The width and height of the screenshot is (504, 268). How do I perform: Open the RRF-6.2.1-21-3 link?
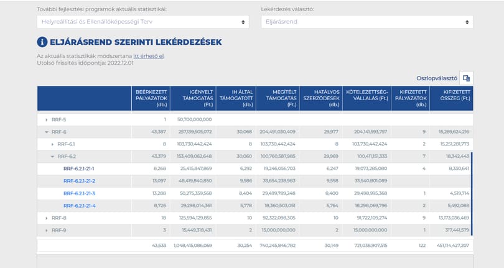coord(80,193)
